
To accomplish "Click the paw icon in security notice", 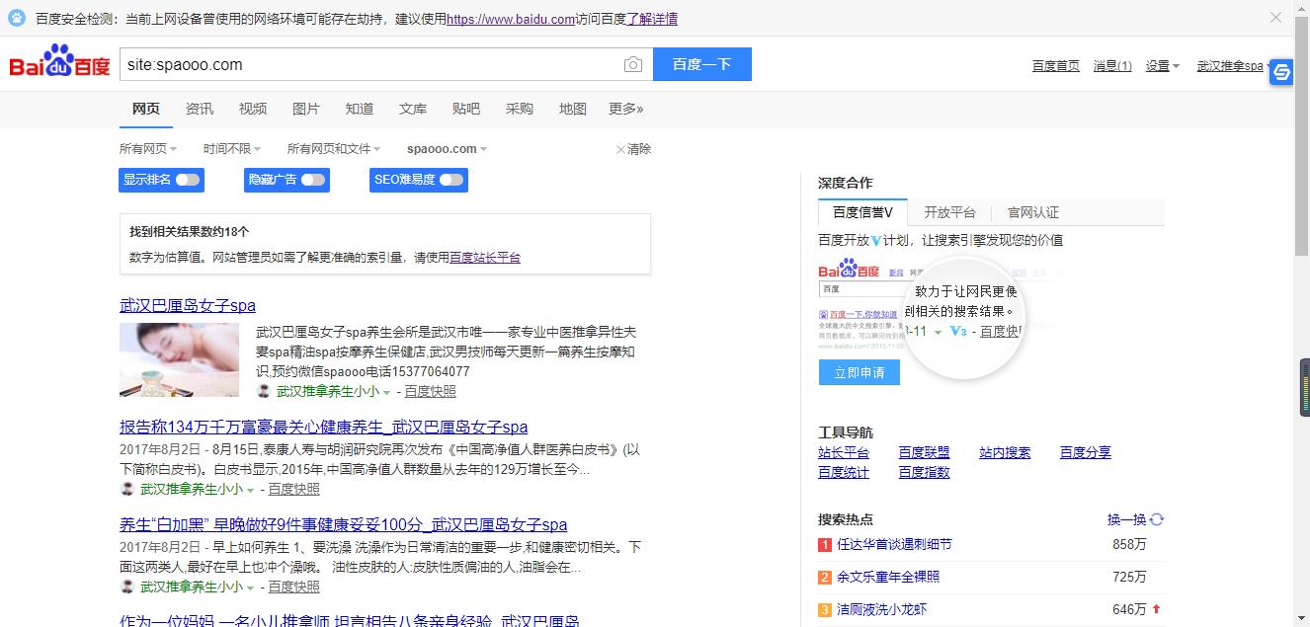I will point(17,19).
